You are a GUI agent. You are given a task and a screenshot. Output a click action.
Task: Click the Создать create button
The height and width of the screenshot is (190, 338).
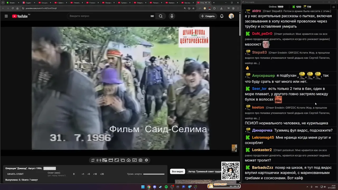(208, 16)
